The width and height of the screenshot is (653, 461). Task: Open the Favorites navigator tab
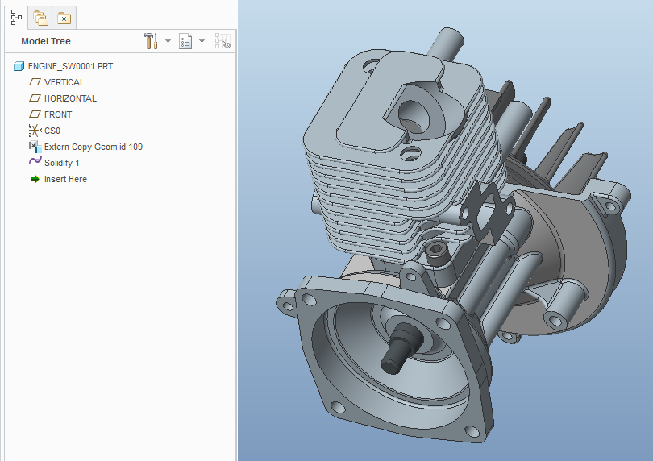pyautogui.click(x=64, y=19)
